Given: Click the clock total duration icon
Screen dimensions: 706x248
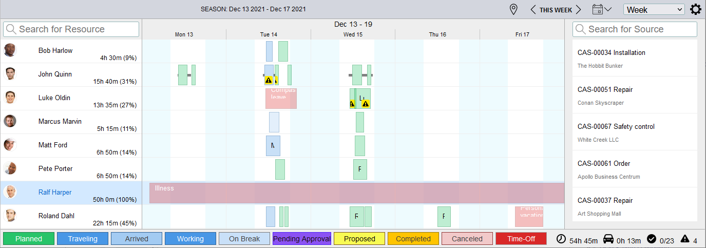Looking at the screenshot, I should click(561, 239).
